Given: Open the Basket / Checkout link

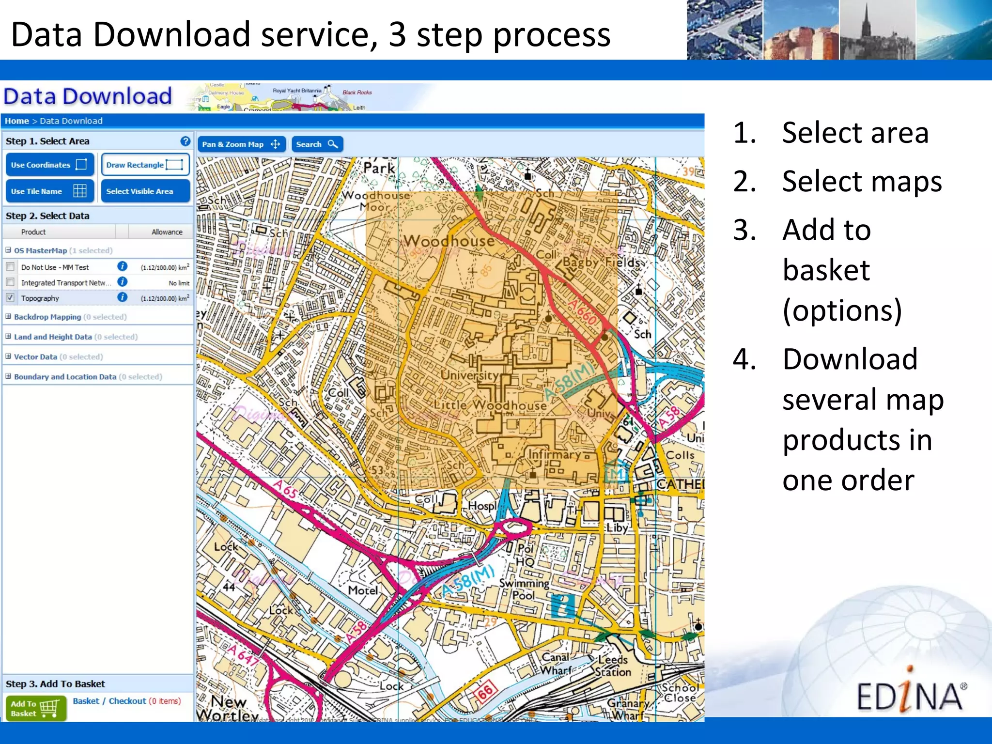Looking at the screenshot, I should point(109,701).
